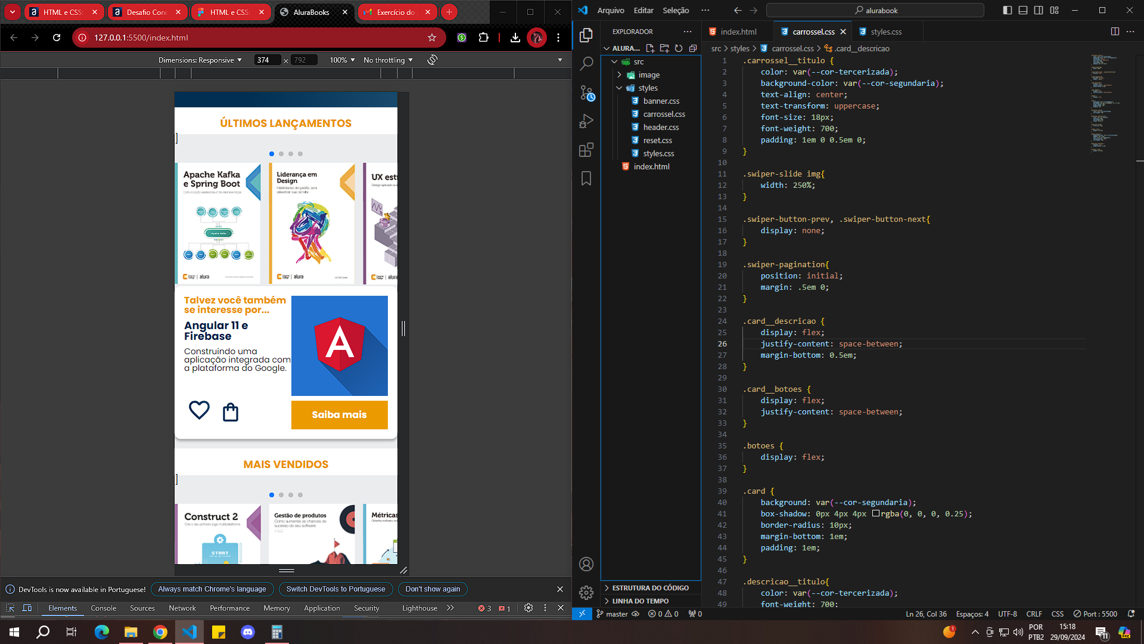Open Run and Debug view

[x=586, y=121]
